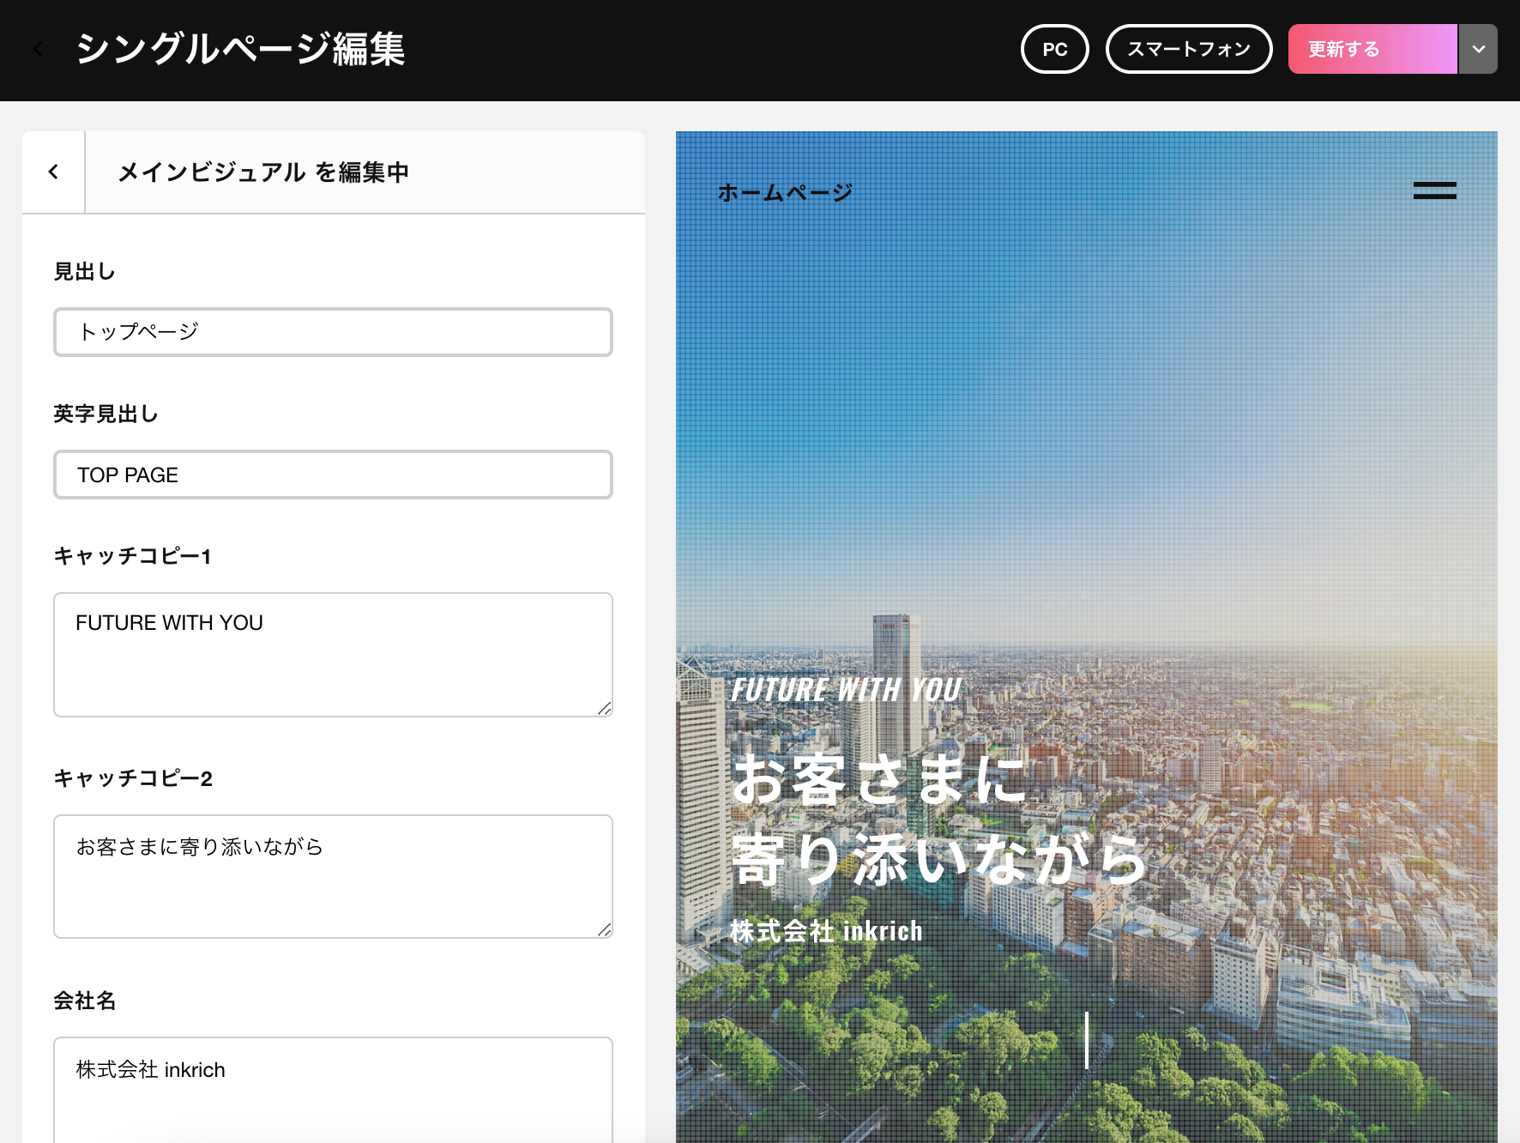The image size is (1520, 1143).
Task: Click the シングルページ編集 page title
Action: (240, 49)
